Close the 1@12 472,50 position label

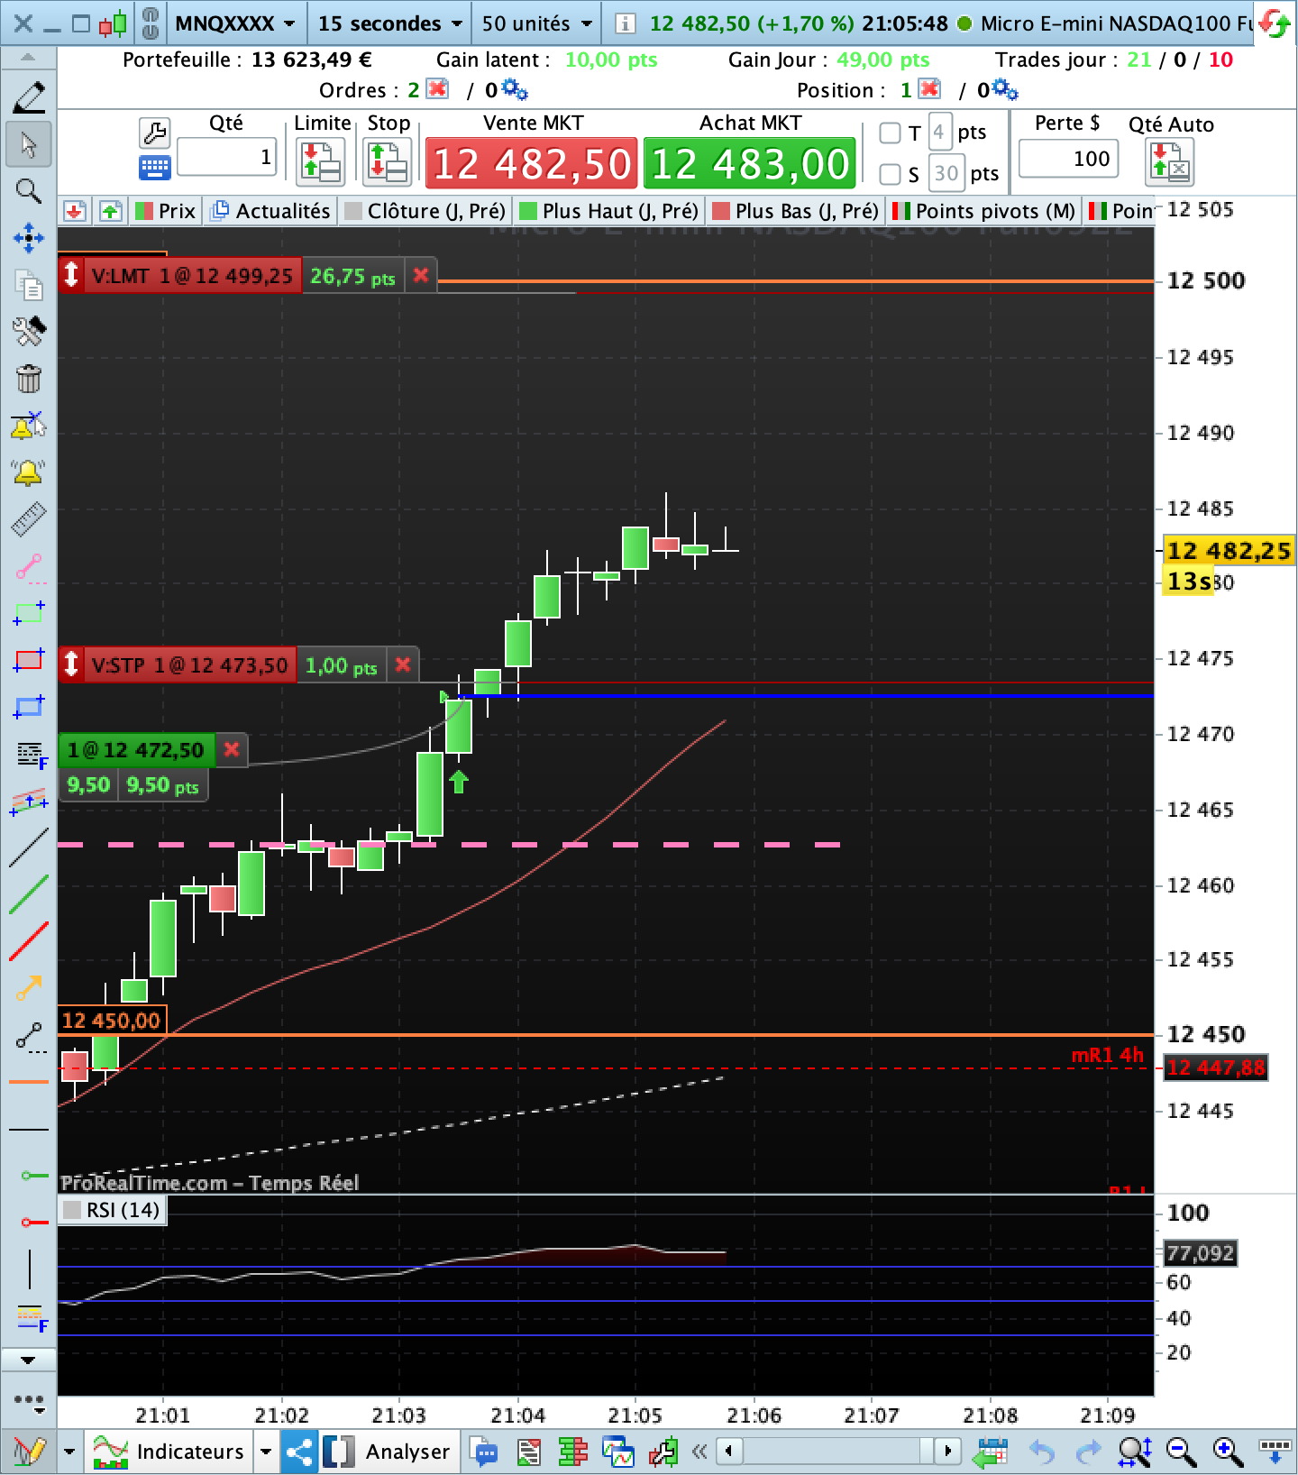point(232,749)
